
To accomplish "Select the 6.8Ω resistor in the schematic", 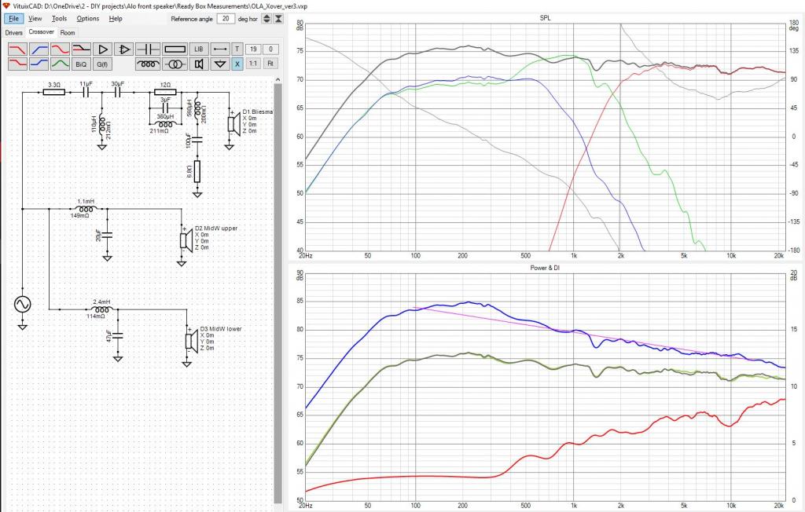I will pos(197,172).
